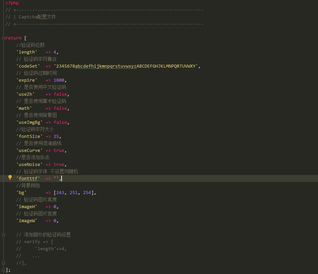
Task: Click the closing '];' of the array
Action: [8, 270]
